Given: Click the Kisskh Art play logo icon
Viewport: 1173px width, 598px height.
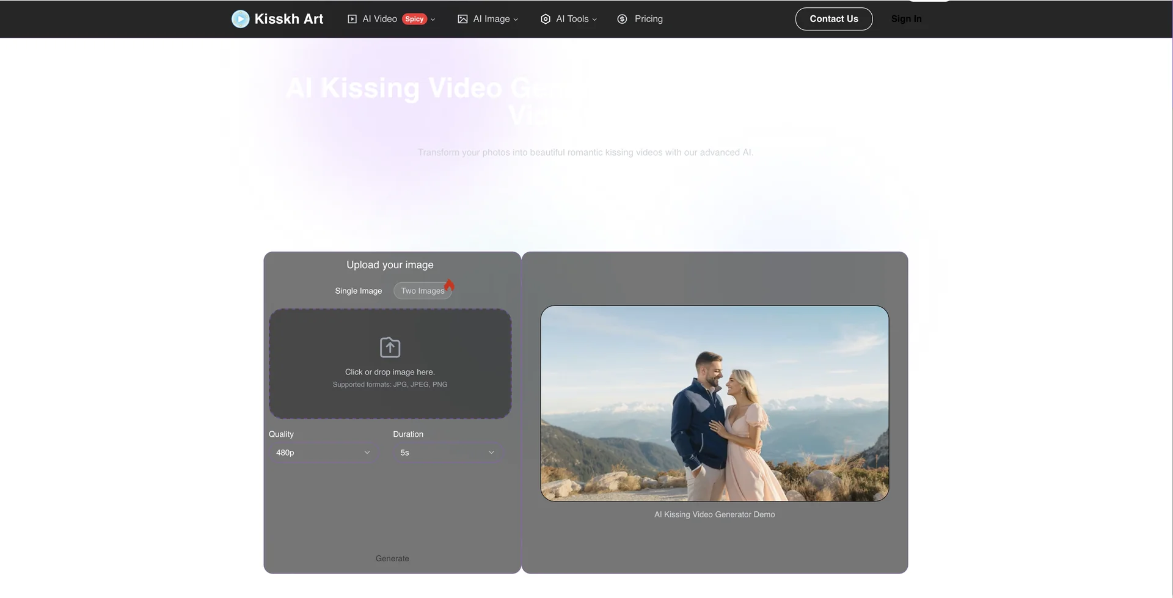Looking at the screenshot, I should pyautogui.click(x=241, y=19).
